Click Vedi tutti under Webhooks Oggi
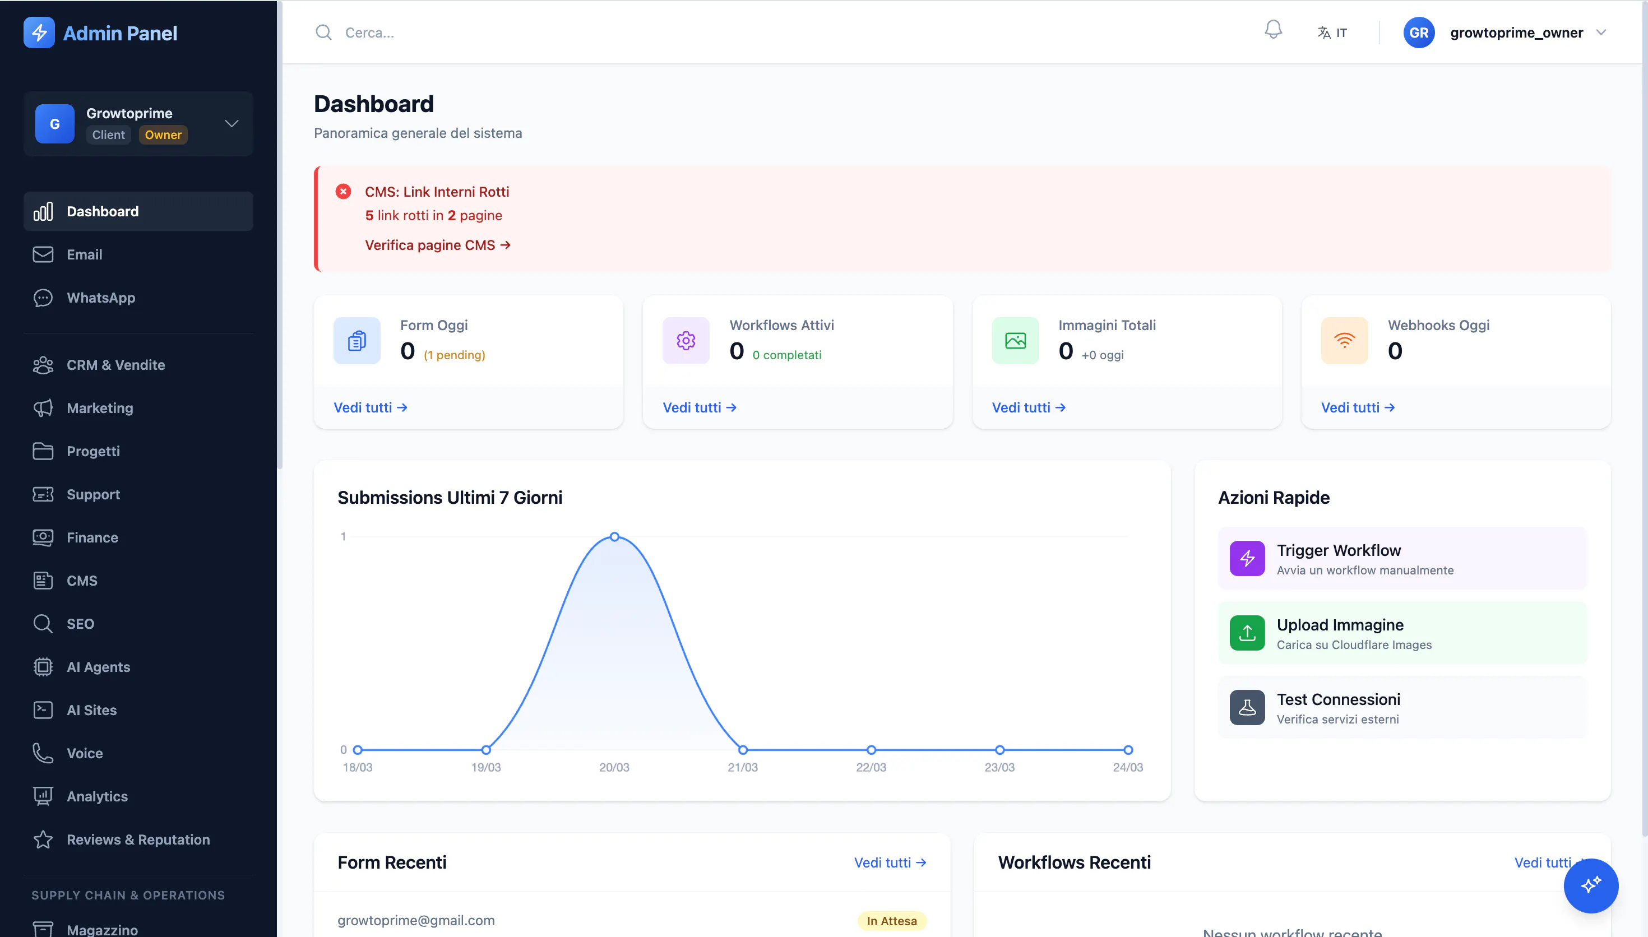Screen dimensions: 1648x937 click(1358, 407)
